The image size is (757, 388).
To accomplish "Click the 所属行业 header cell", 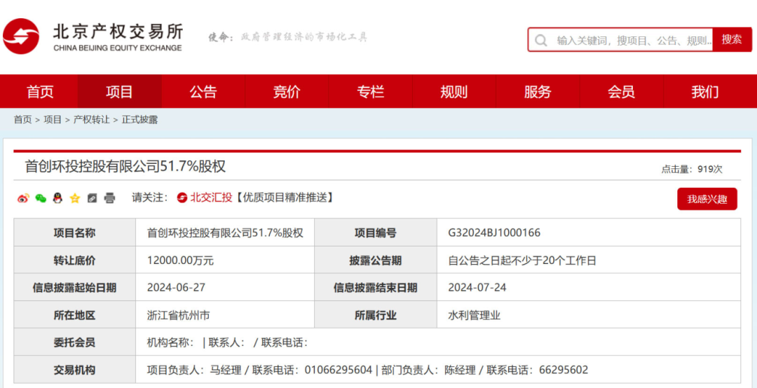I will [x=376, y=315].
